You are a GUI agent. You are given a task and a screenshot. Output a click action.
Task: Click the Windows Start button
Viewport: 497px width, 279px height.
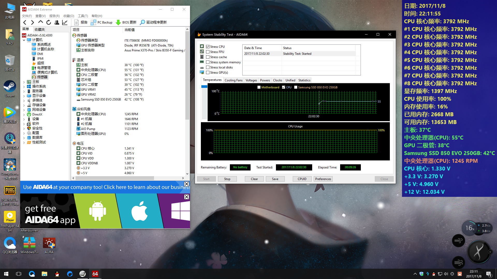[x=6, y=274]
